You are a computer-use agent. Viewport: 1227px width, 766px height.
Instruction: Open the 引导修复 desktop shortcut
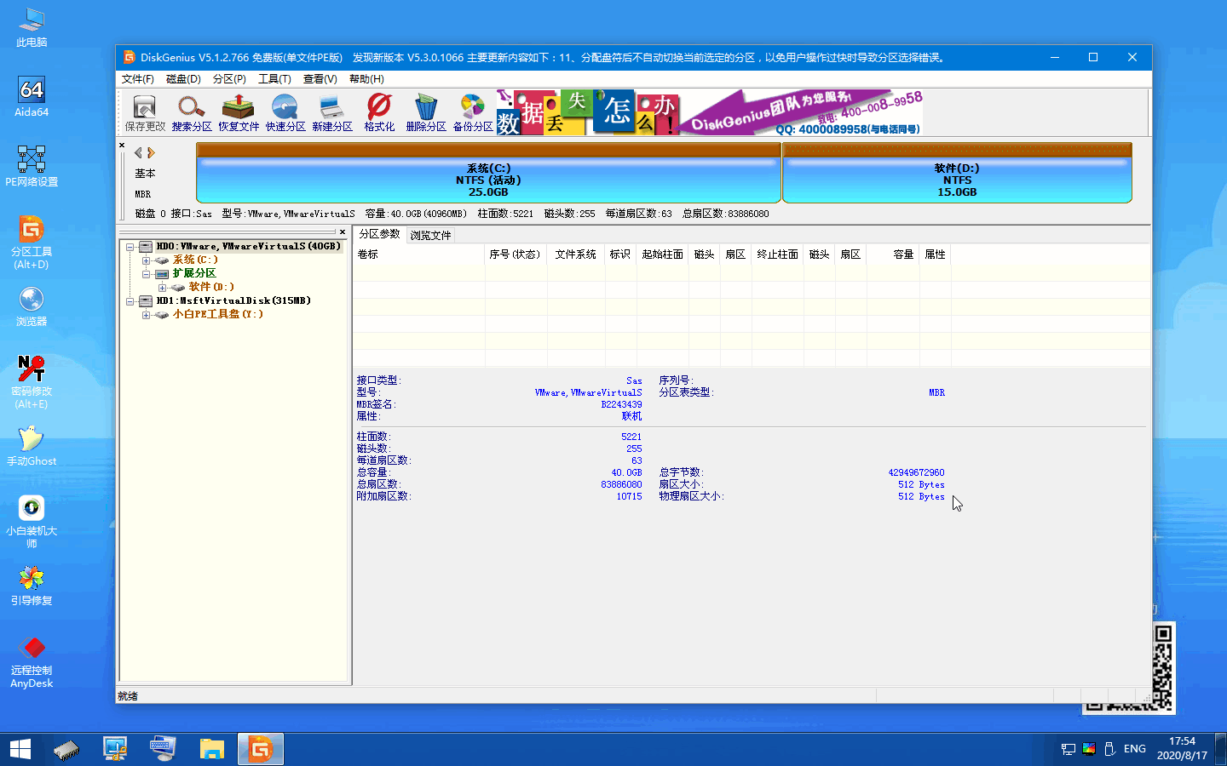31,584
